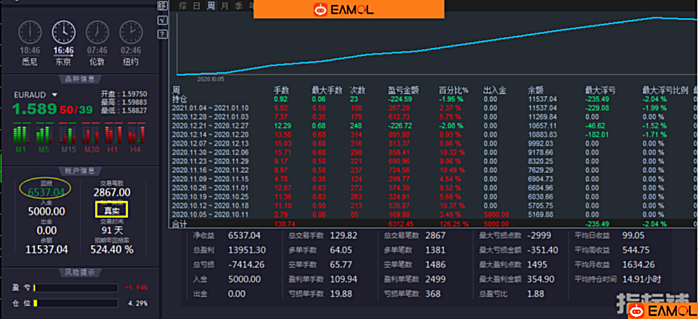Click the 126.25 % total percentage cell
Screen dimensions: 698x319
click(454, 224)
